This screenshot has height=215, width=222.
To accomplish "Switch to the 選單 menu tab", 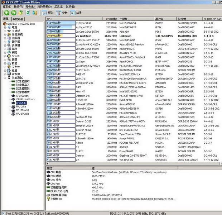I will tap(6, 19).
